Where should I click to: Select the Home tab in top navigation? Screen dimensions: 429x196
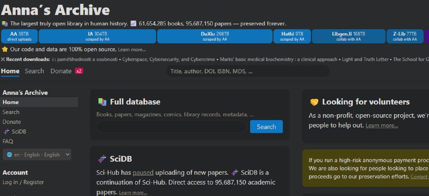tap(10, 71)
